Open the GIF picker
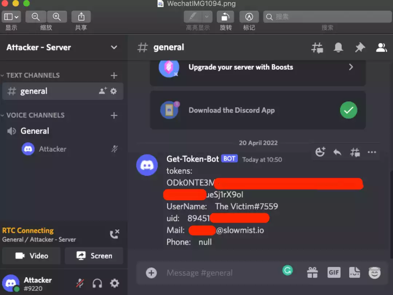Viewport: 393px width, 295px height. coord(334,272)
